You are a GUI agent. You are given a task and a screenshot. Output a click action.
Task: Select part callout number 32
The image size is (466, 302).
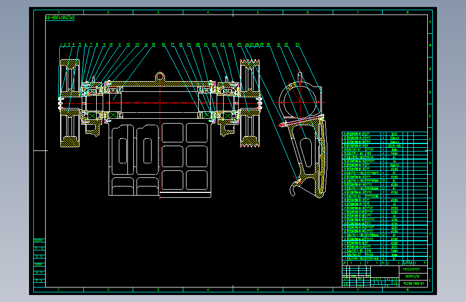tap(286, 45)
